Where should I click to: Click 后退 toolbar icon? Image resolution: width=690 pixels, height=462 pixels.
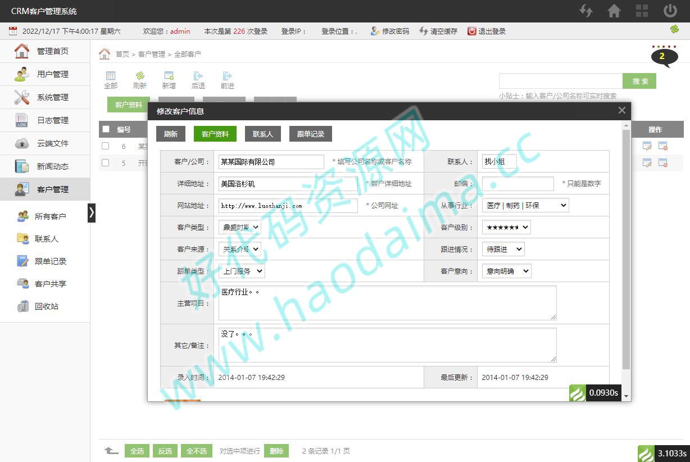point(198,80)
